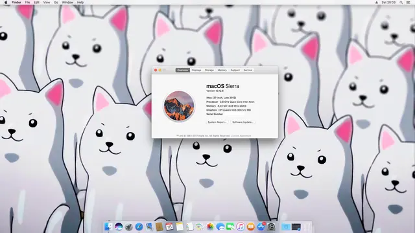Open iTunes music note icon in Dock
415x233 pixels.
(x=241, y=227)
